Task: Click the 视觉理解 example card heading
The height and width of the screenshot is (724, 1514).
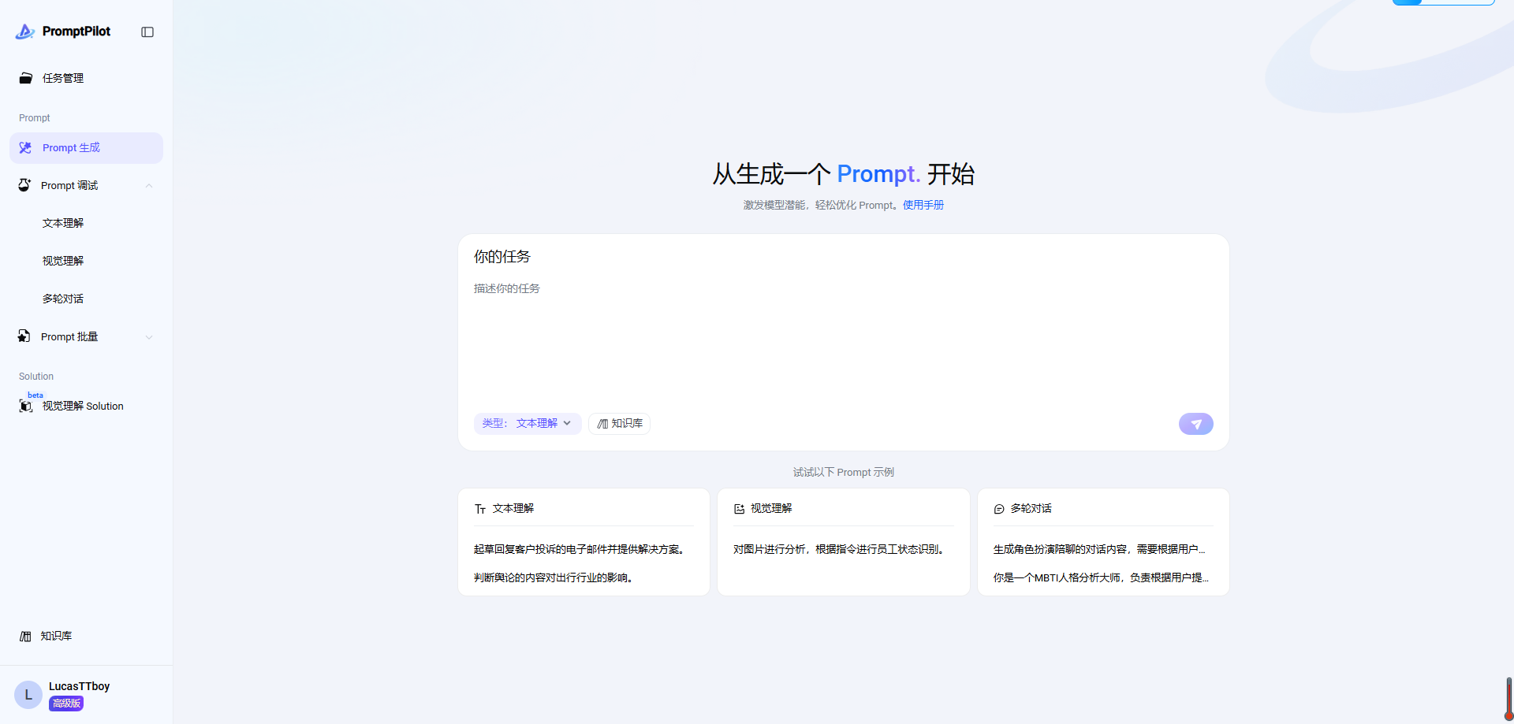Action: (x=771, y=509)
